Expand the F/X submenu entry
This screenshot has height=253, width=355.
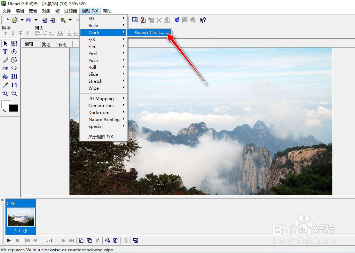click(104, 40)
